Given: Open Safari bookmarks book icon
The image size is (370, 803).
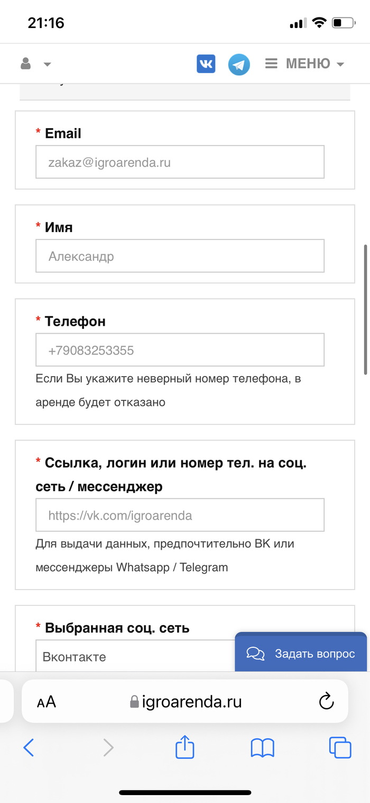Looking at the screenshot, I should [x=262, y=748].
